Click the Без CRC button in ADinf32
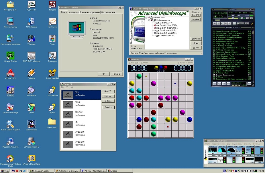This screenshot has width=265, height=173. 196,15
